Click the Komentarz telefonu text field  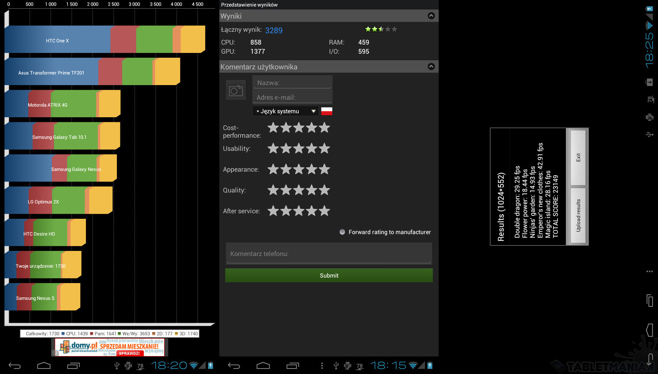click(x=329, y=253)
